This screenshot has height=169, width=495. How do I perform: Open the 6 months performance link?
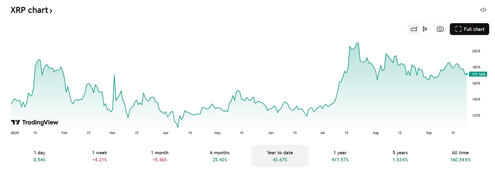click(220, 155)
